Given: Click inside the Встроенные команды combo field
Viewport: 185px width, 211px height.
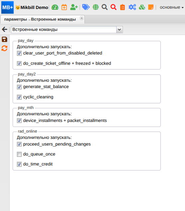Looking at the screenshot, I should (x=64, y=30).
